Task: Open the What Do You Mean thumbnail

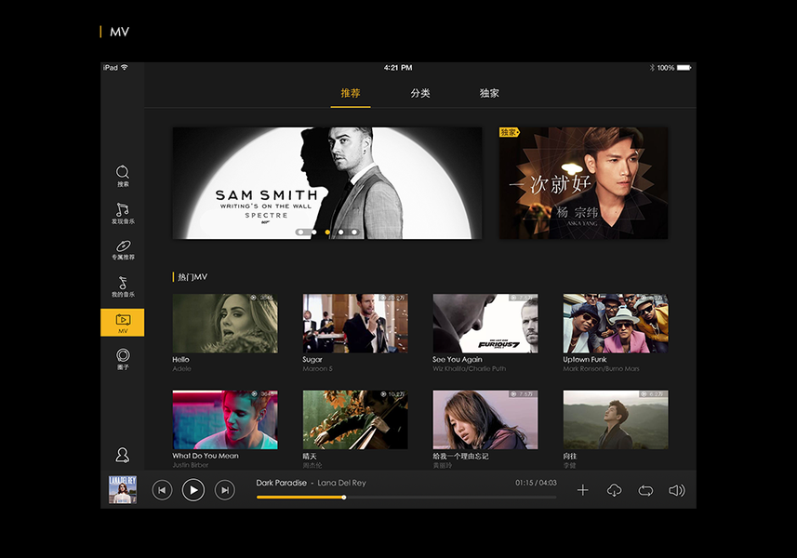Action: click(x=225, y=419)
